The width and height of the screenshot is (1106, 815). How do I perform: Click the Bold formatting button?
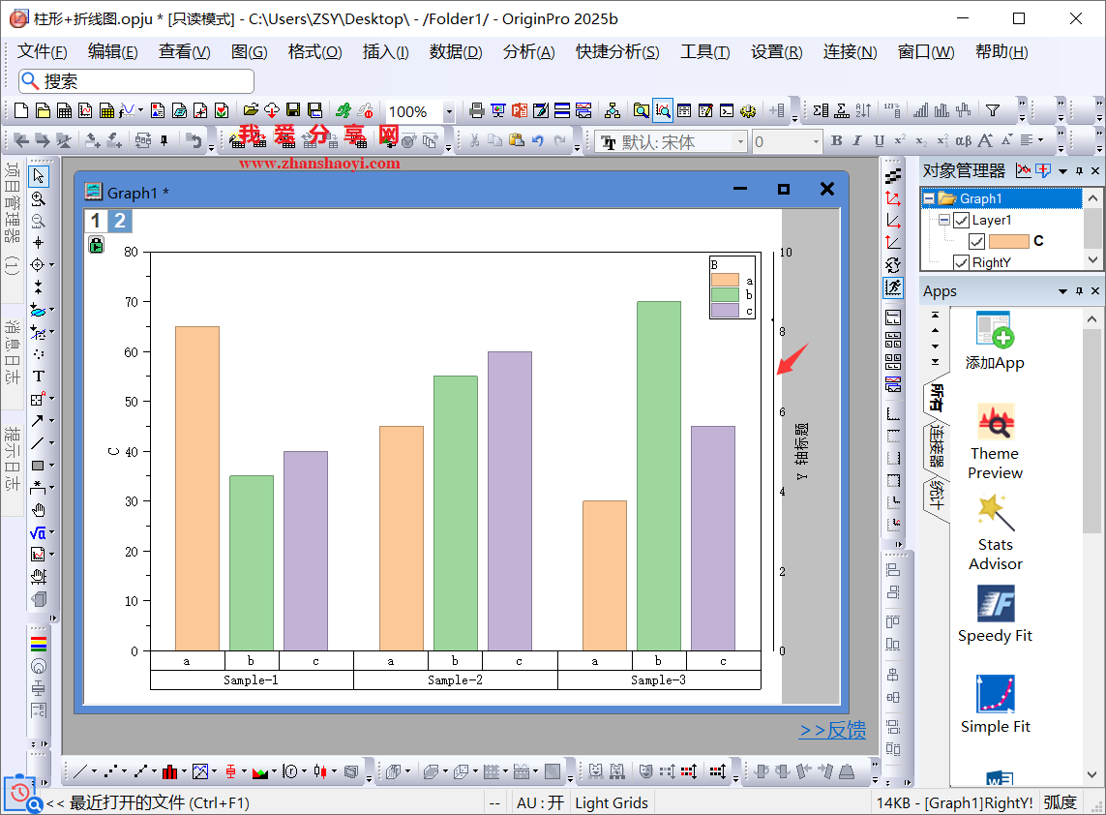[838, 141]
